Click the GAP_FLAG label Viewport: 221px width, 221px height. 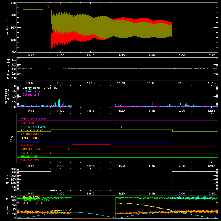27,123
